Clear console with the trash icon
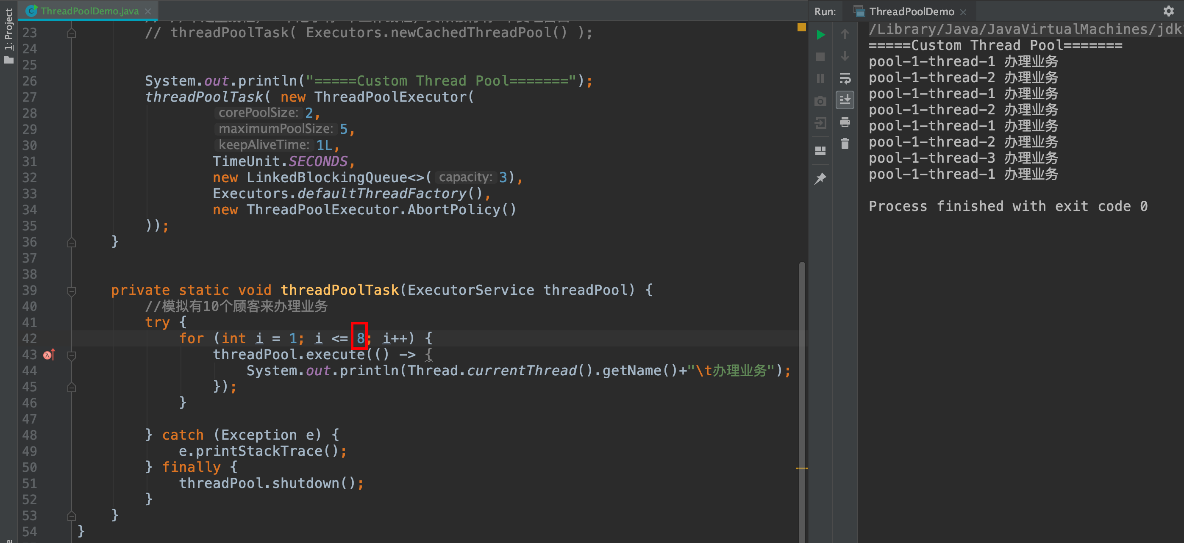Viewport: 1184px width, 543px height. (845, 144)
